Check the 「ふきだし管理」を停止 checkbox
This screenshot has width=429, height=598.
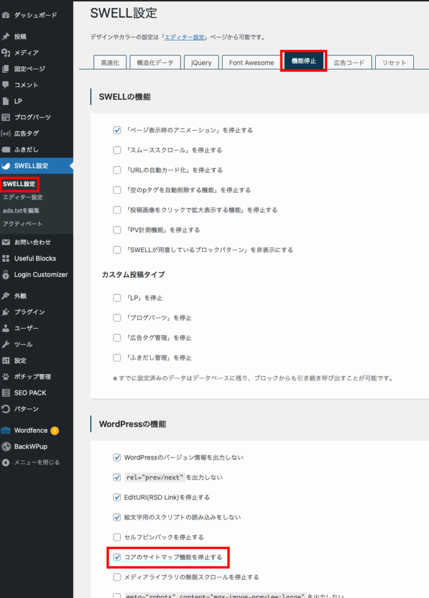click(x=117, y=358)
